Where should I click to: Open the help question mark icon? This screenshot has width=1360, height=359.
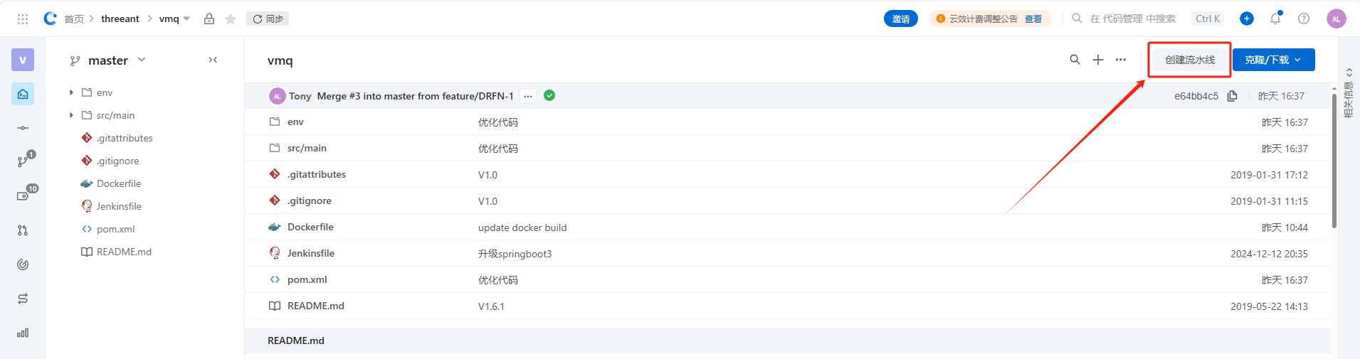click(x=1304, y=18)
